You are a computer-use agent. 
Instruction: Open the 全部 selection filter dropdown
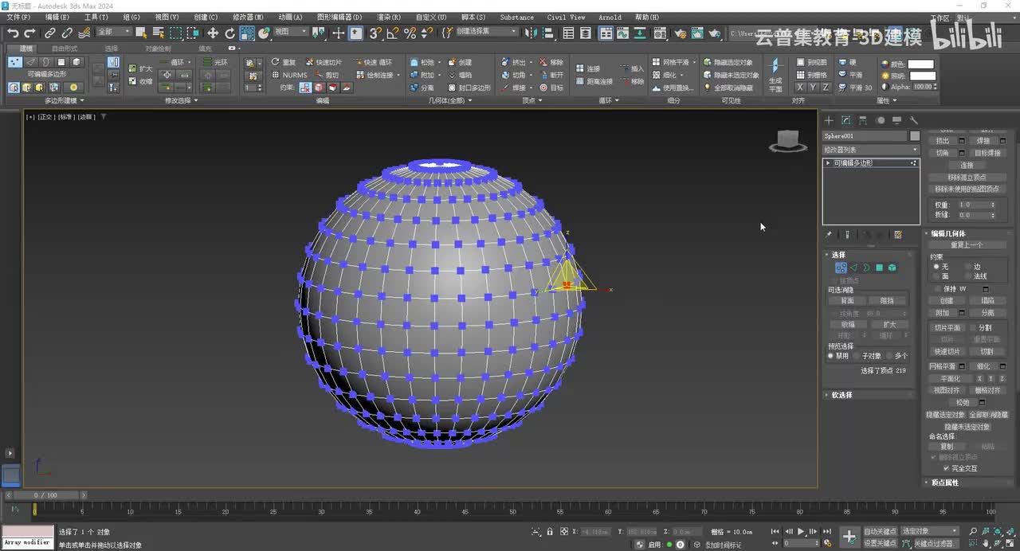(113, 33)
